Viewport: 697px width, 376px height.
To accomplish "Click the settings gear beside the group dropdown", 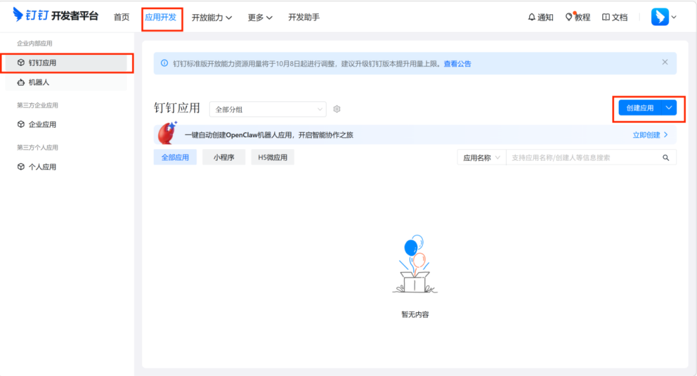I will click(x=336, y=108).
